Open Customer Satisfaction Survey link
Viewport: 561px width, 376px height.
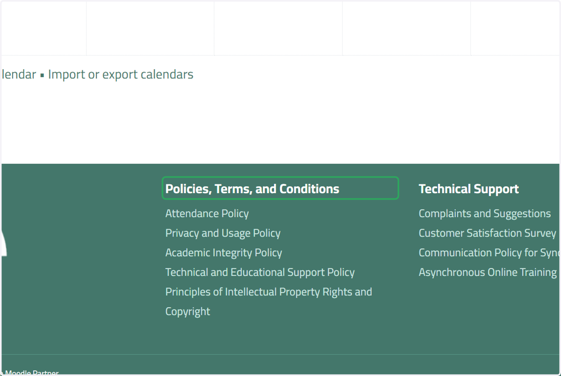[488, 233]
